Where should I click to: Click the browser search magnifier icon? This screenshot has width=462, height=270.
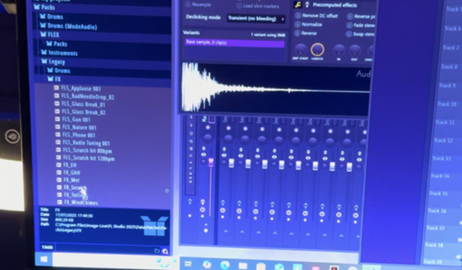tap(165, 251)
